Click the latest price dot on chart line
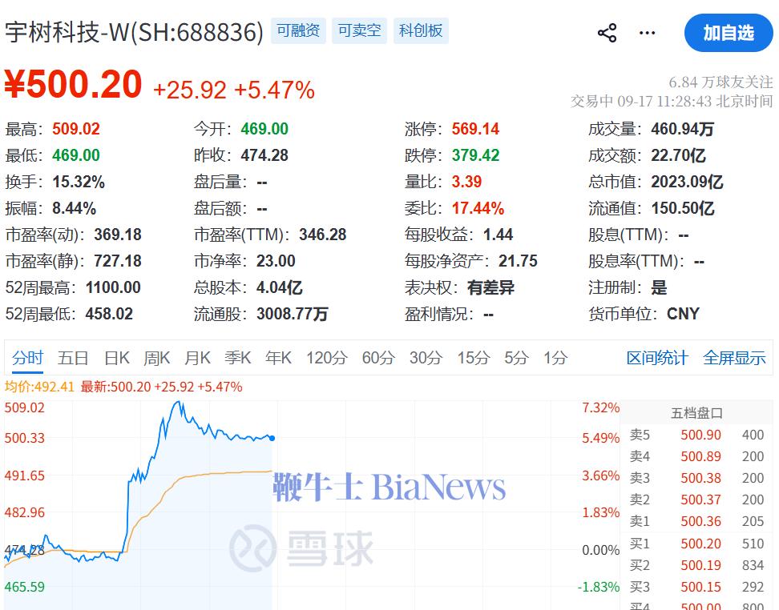The image size is (779, 610). [272, 438]
